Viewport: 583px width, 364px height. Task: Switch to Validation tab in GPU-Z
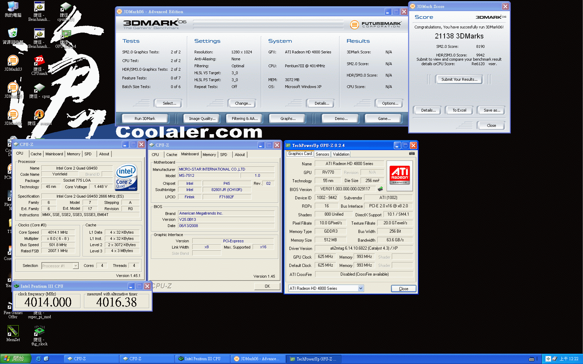coord(341,154)
